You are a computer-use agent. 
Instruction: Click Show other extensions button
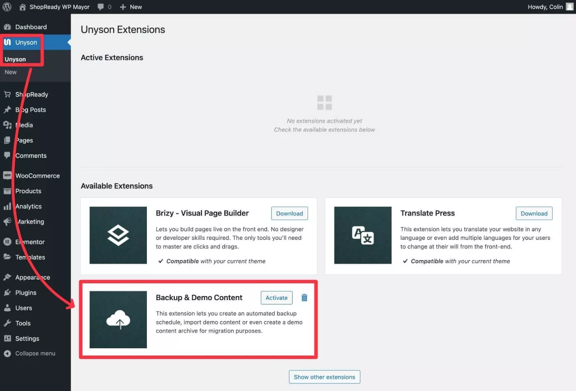324,377
